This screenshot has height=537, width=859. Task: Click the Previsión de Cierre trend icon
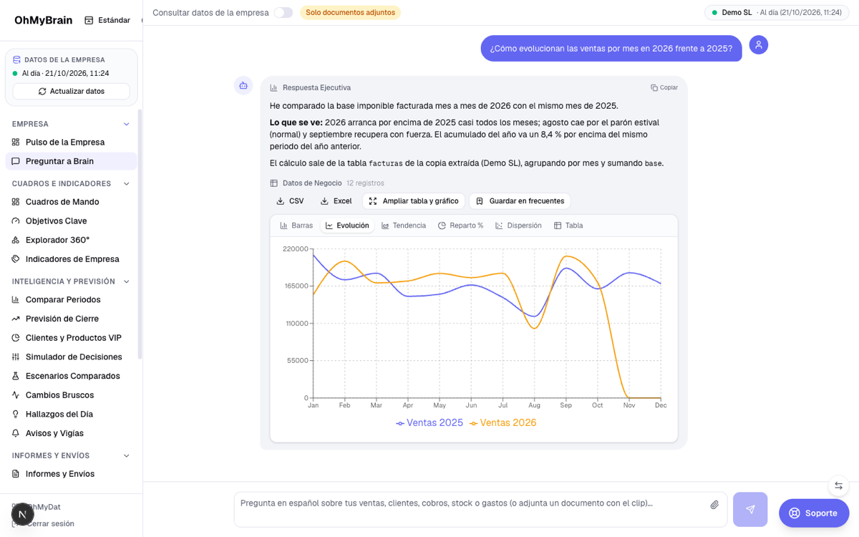[x=16, y=319]
